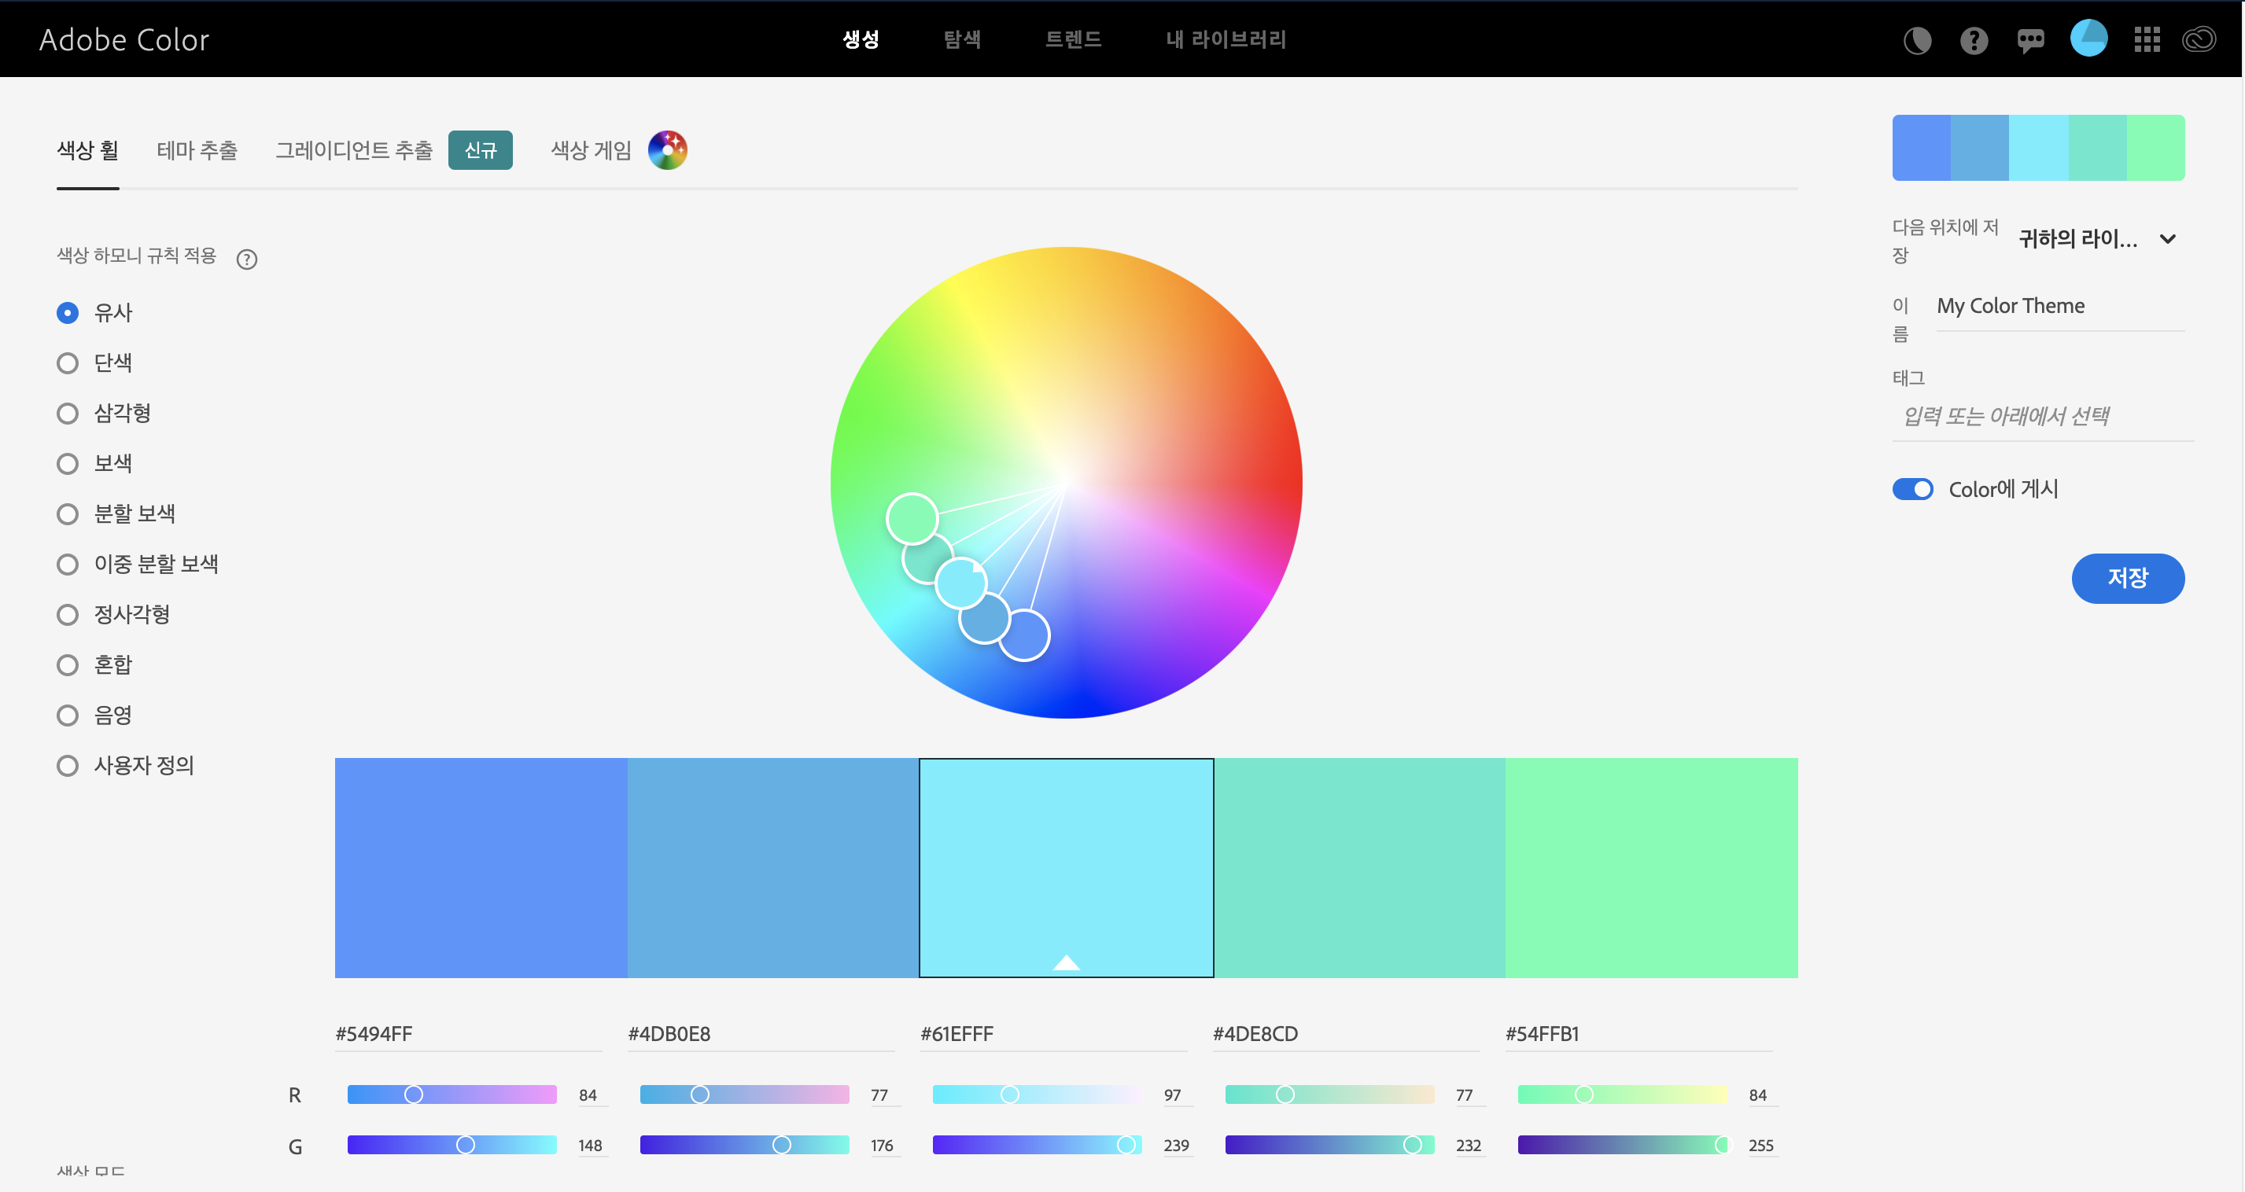
Task: Toggle dark mode moon icon
Action: [x=1916, y=40]
